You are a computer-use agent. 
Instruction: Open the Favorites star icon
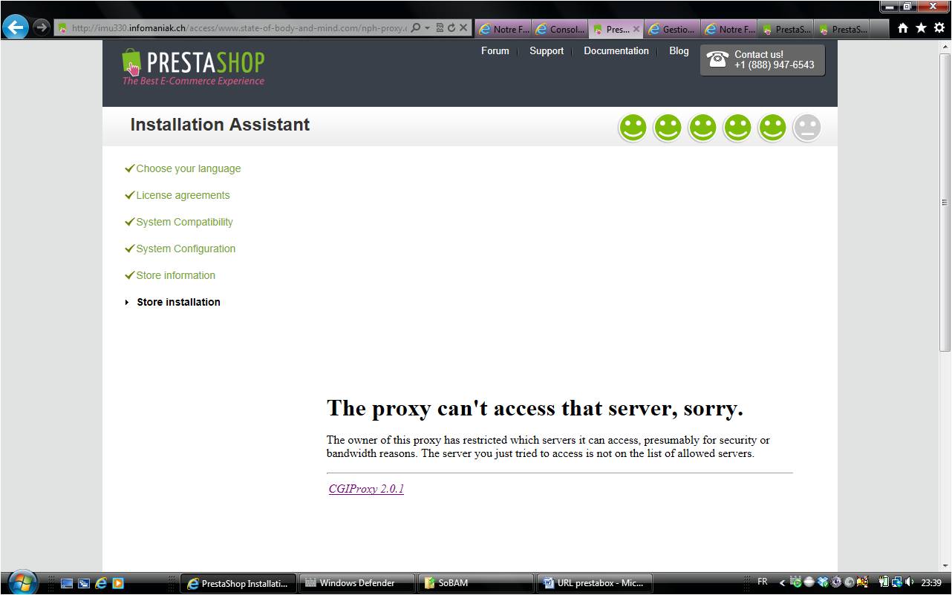[x=921, y=28]
